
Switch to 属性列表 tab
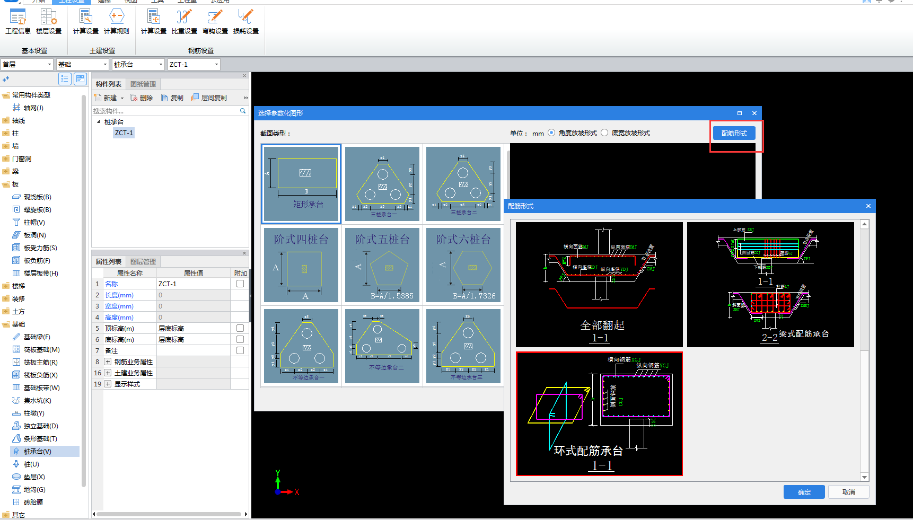(109, 261)
